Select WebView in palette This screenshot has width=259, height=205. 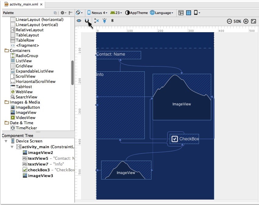[x=21, y=92]
